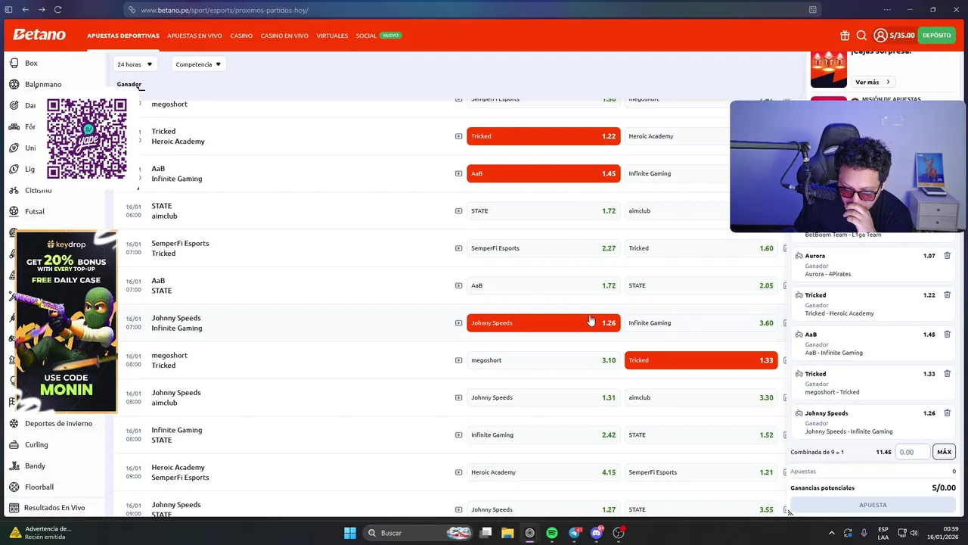Deselect Johnny Speeds 1.26 odds

pos(543,323)
